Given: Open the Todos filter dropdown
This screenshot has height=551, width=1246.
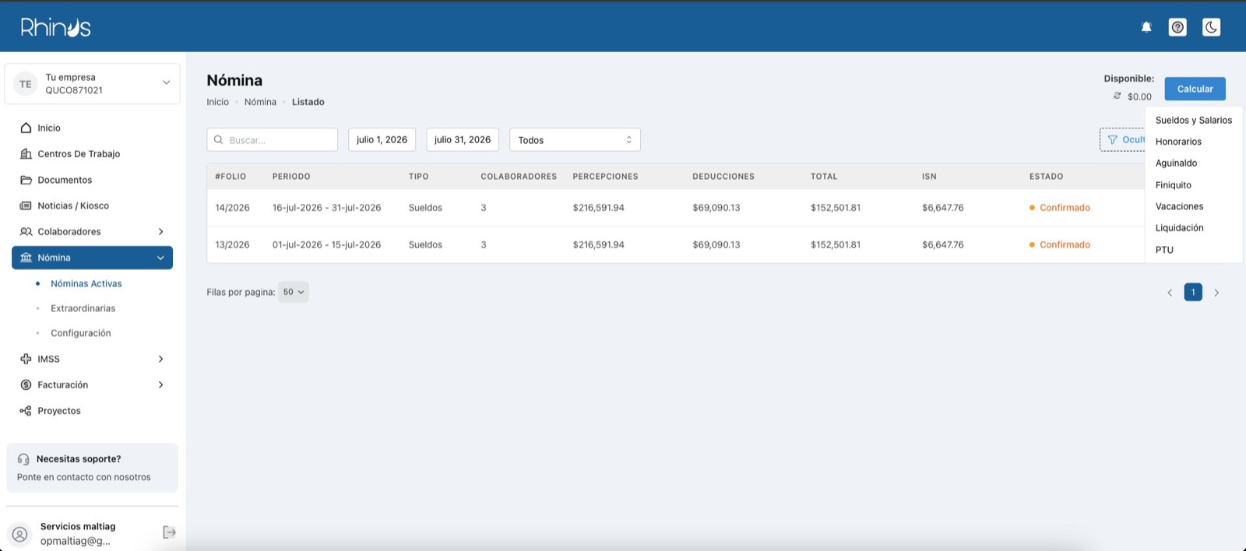Looking at the screenshot, I should tap(575, 140).
